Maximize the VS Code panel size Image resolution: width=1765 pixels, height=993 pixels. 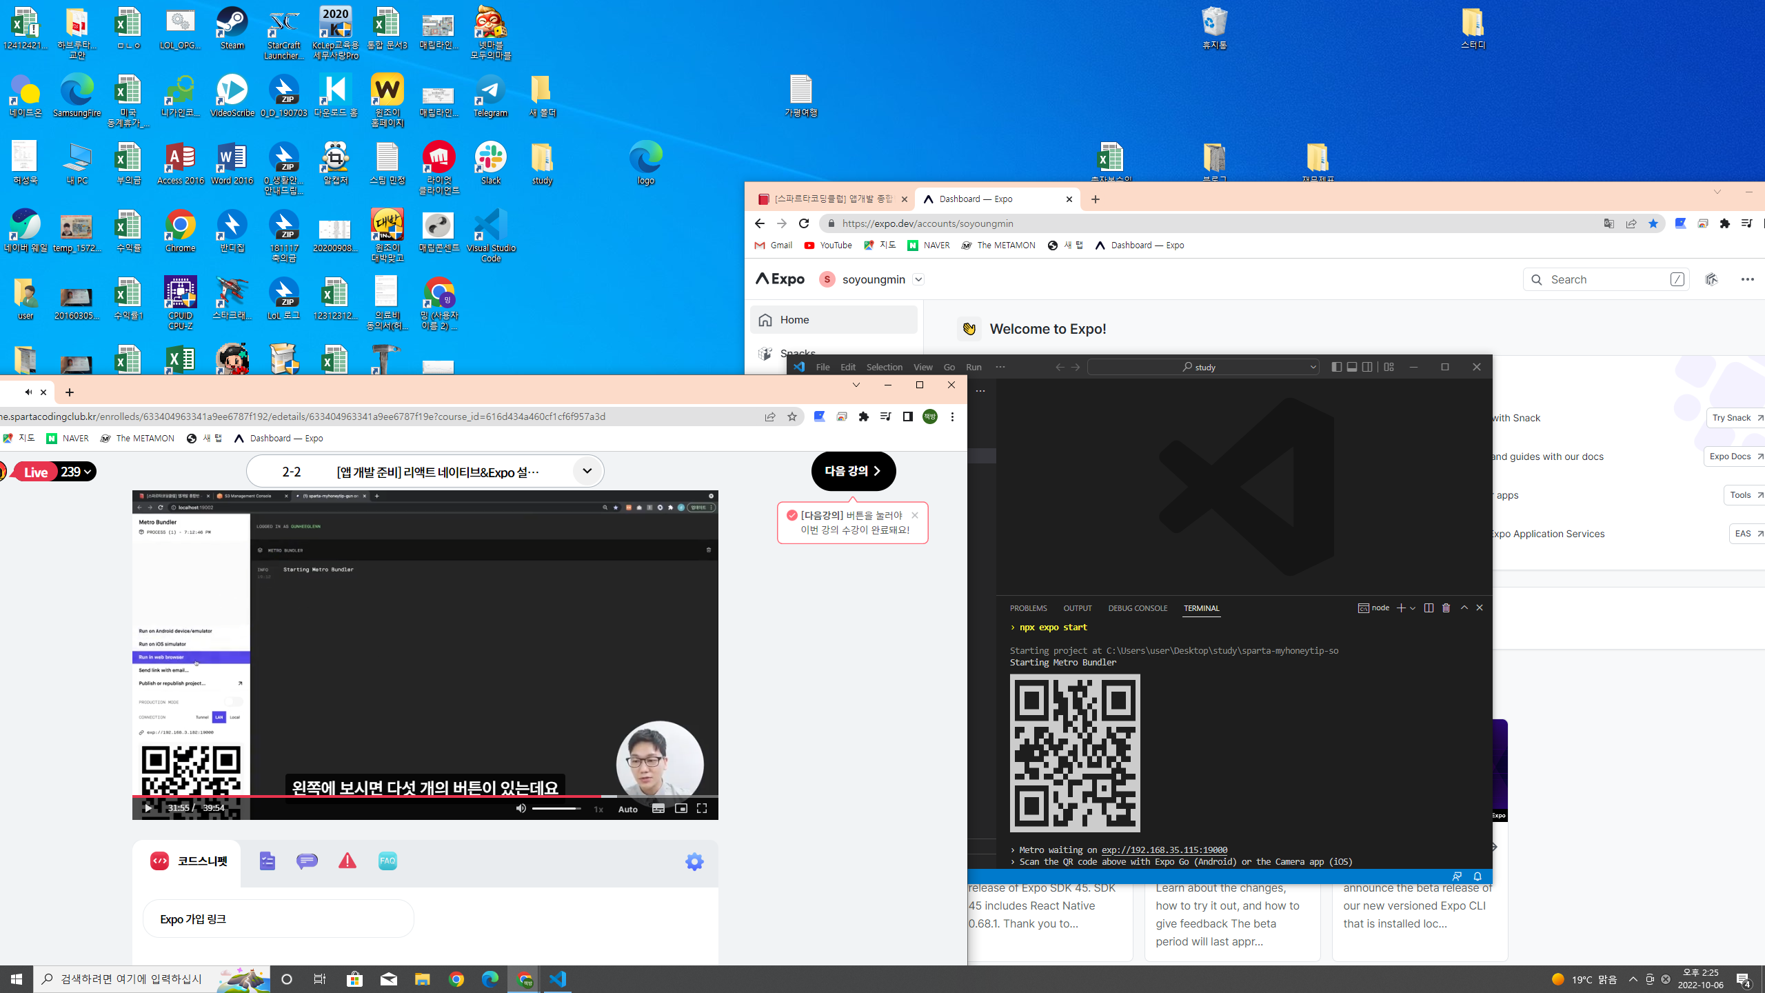point(1464,608)
